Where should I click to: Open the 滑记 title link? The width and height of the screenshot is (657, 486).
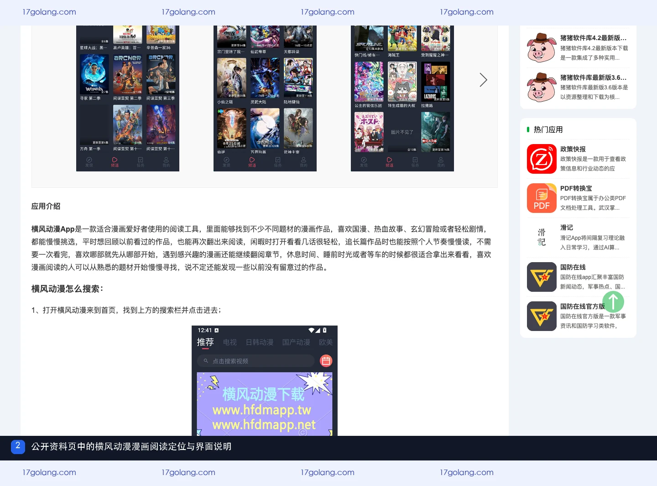coord(567,227)
